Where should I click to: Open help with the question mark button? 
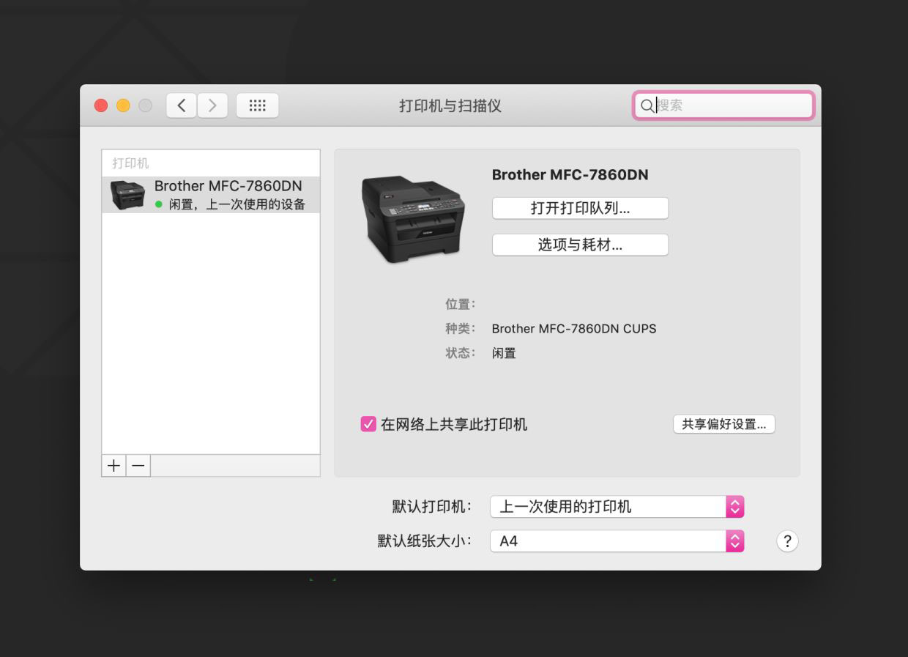[x=787, y=541]
